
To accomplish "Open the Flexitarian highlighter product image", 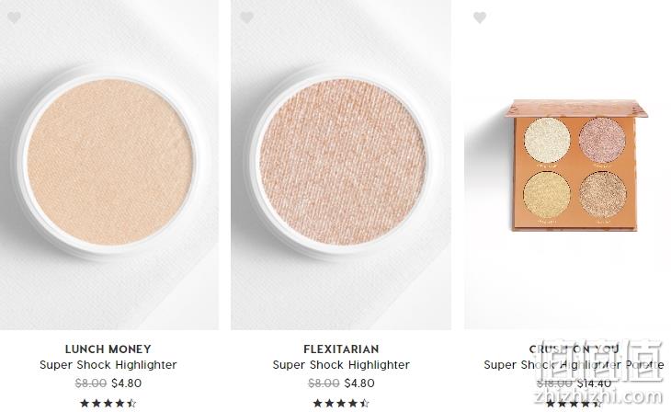I will pyautogui.click(x=341, y=165).
